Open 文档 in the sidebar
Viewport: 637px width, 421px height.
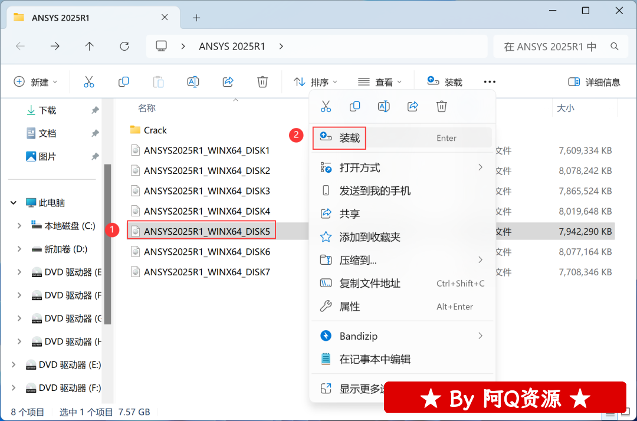[48, 133]
